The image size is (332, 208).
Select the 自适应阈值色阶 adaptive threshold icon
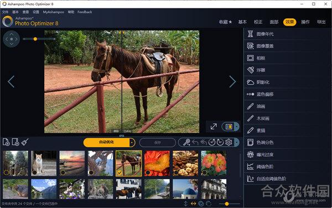pyautogui.click(x=250, y=179)
